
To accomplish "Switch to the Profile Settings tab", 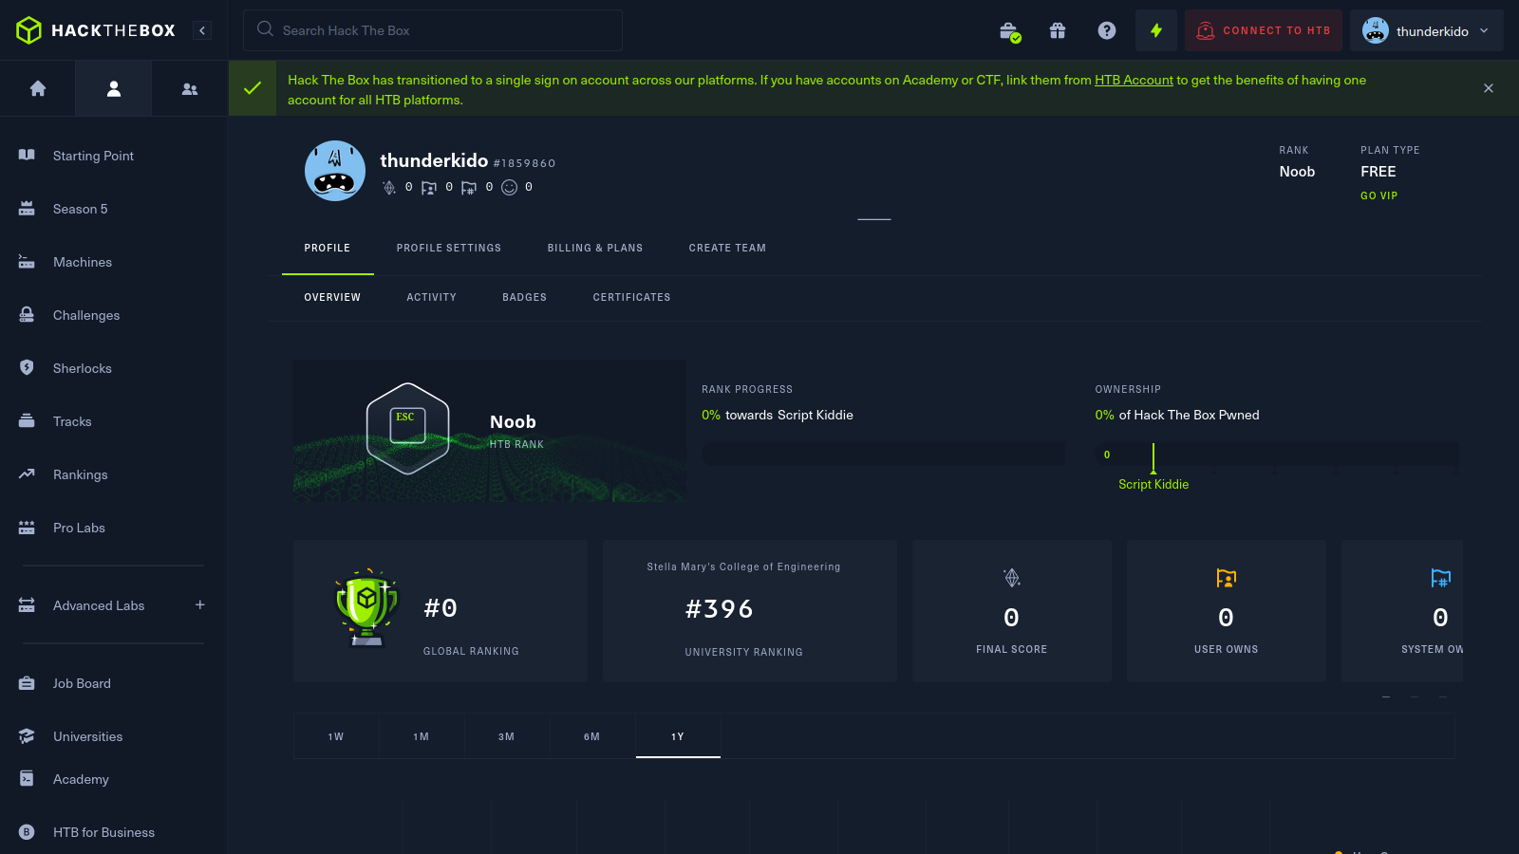I will [x=448, y=248].
